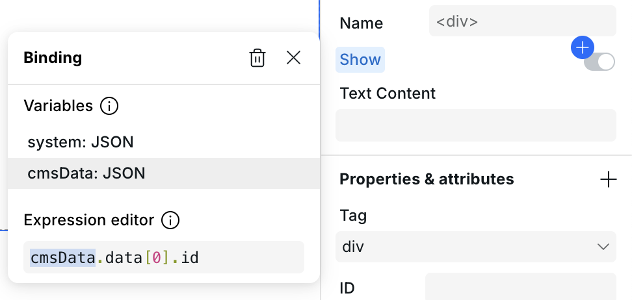632x300 pixels.
Task: Select the system: JSON variable
Action: pos(164,142)
